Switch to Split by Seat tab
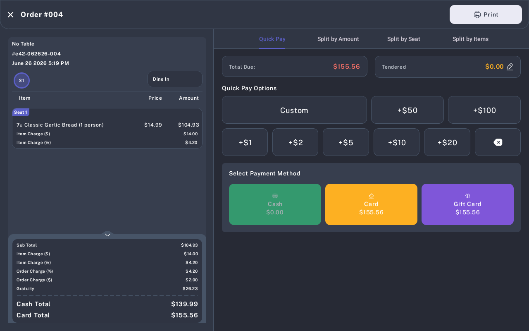Image resolution: width=529 pixels, height=331 pixels. click(404, 39)
